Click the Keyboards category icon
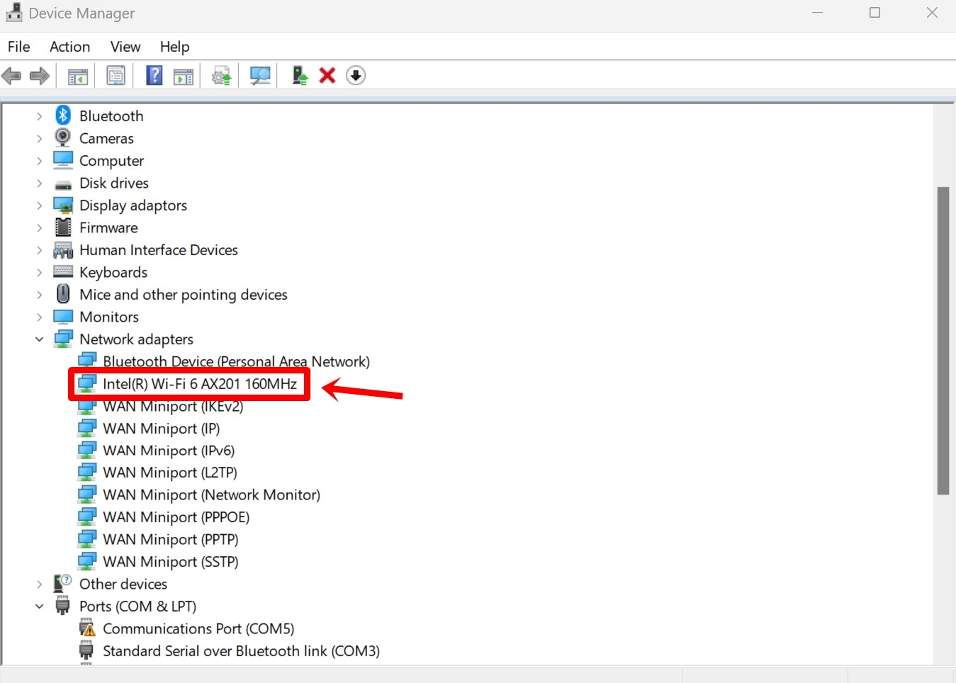This screenshot has width=956, height=683. 63,272
